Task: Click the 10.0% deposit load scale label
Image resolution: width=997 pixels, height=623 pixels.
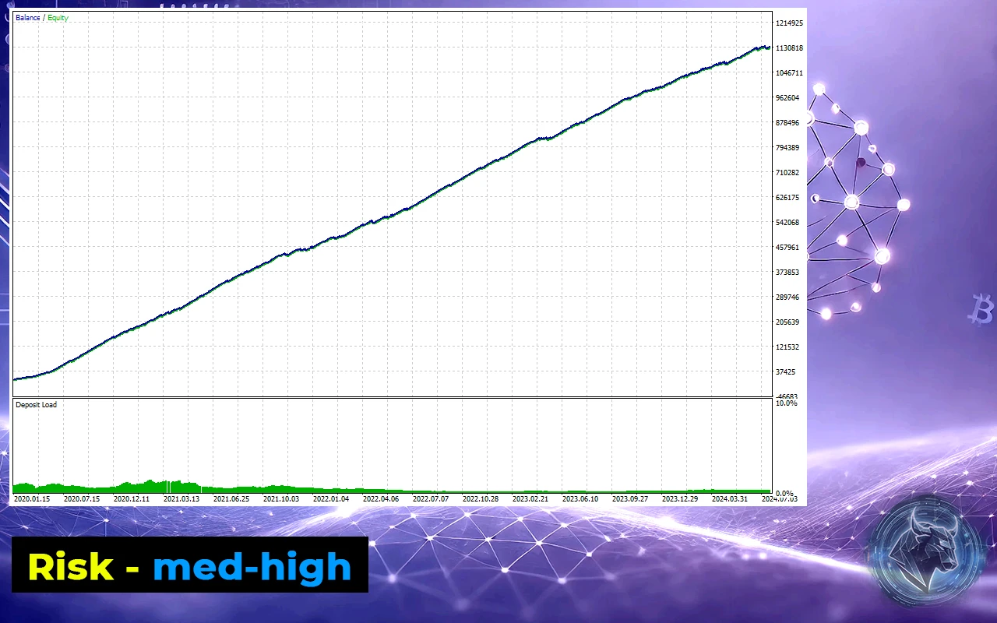Action: pos(786,403)
